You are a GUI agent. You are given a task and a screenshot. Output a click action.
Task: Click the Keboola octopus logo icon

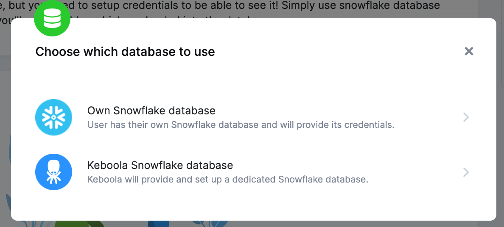[54, 172]
